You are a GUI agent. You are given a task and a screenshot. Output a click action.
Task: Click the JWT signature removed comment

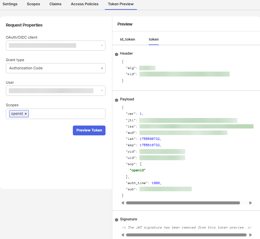187,227
